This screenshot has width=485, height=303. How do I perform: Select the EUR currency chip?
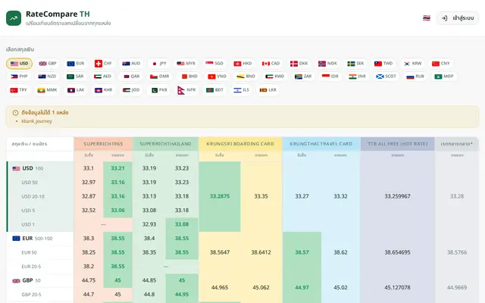click(x=76, y=64)
